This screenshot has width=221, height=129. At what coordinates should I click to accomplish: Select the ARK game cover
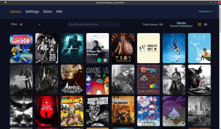point(123,80)
